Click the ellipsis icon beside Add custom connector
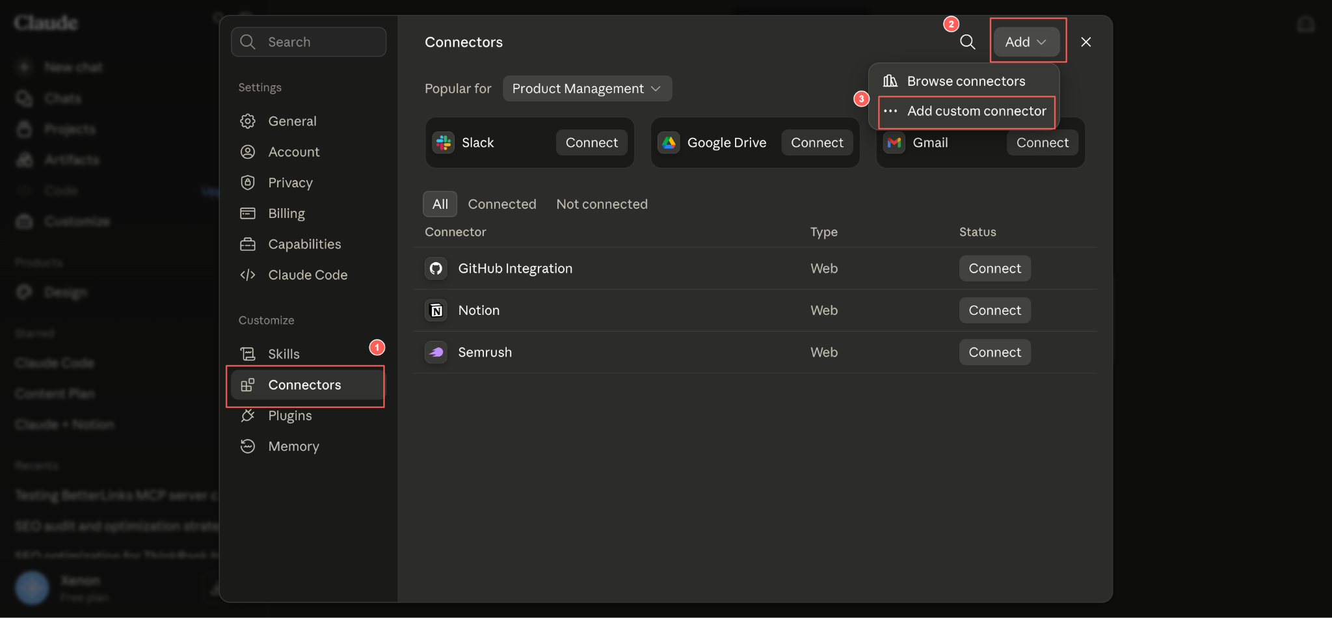Viewport: 1332px width, 618px height. point(890,111)
